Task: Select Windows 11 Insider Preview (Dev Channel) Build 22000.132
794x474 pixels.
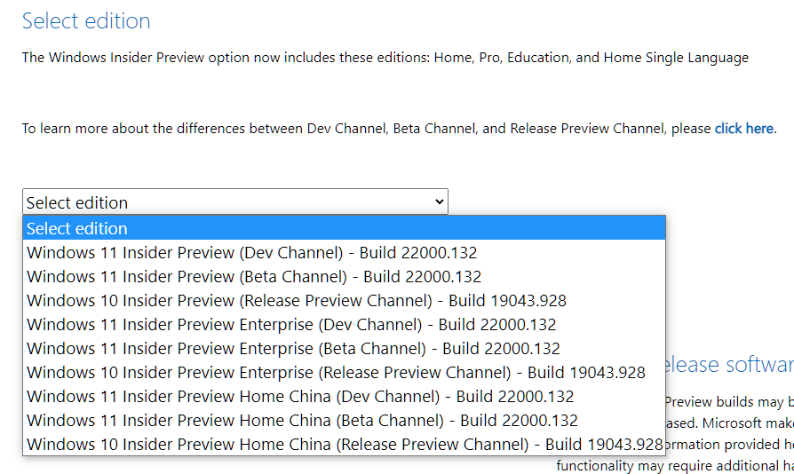Action: 344,252
